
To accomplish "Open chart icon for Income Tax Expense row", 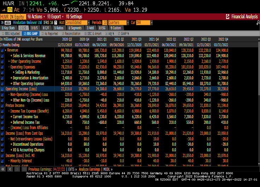I will click(2, 111).
